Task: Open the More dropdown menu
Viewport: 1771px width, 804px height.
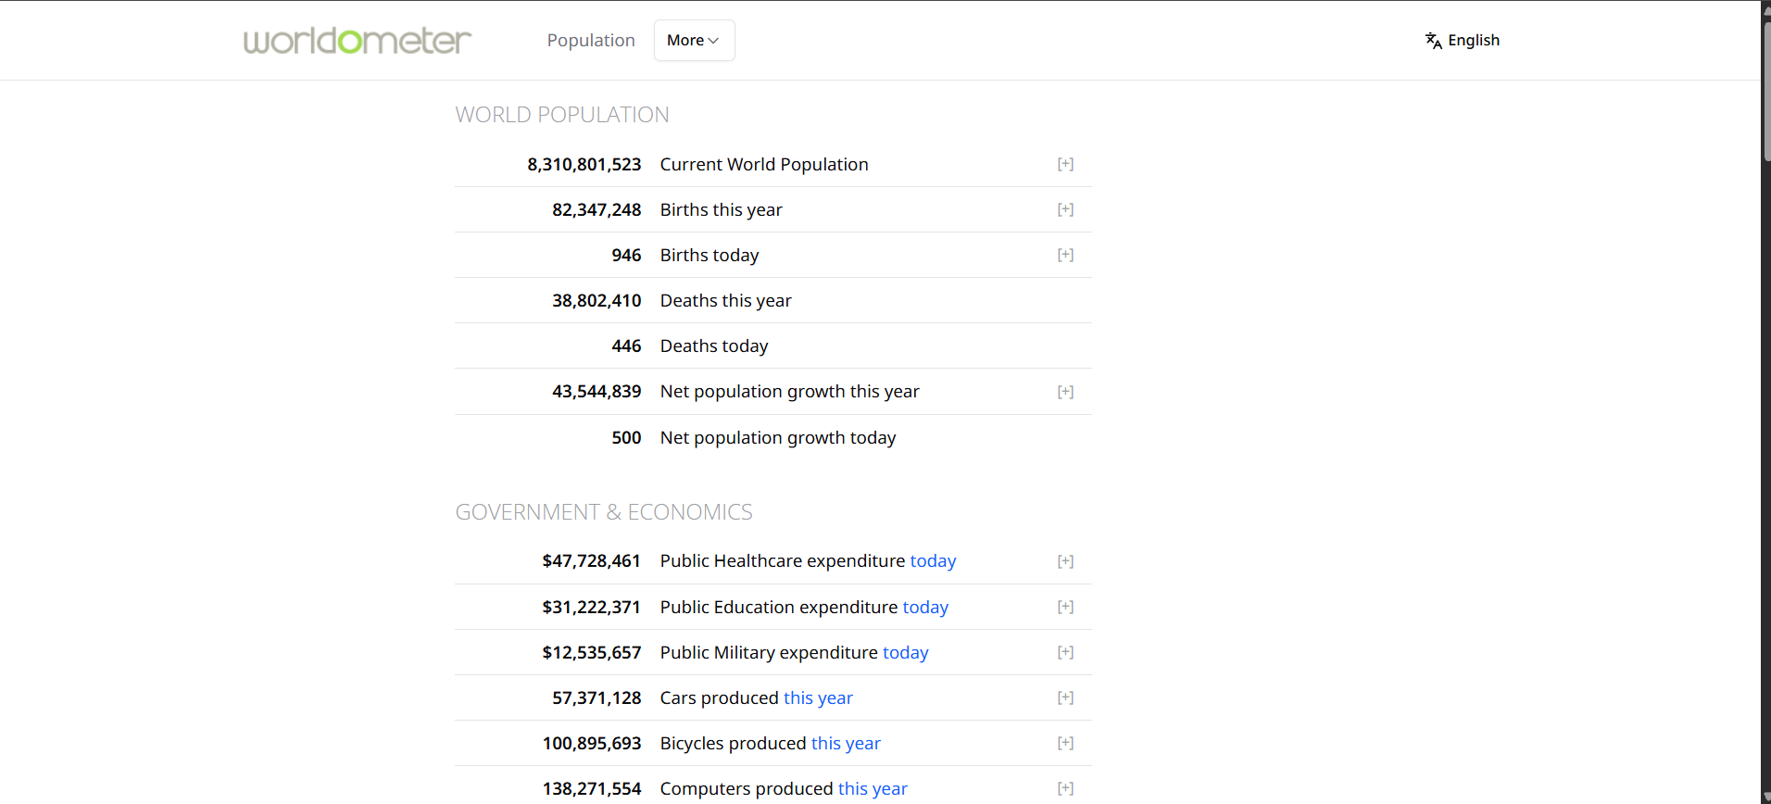Action: pos(694,41)
